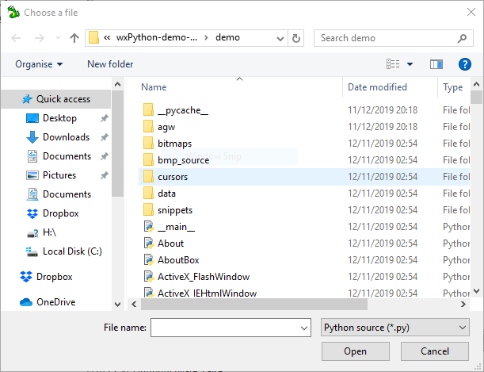Viewport: 484px width, 372px height.
Task: Open the view options dropdown arrow
Action: coord(410,64)
